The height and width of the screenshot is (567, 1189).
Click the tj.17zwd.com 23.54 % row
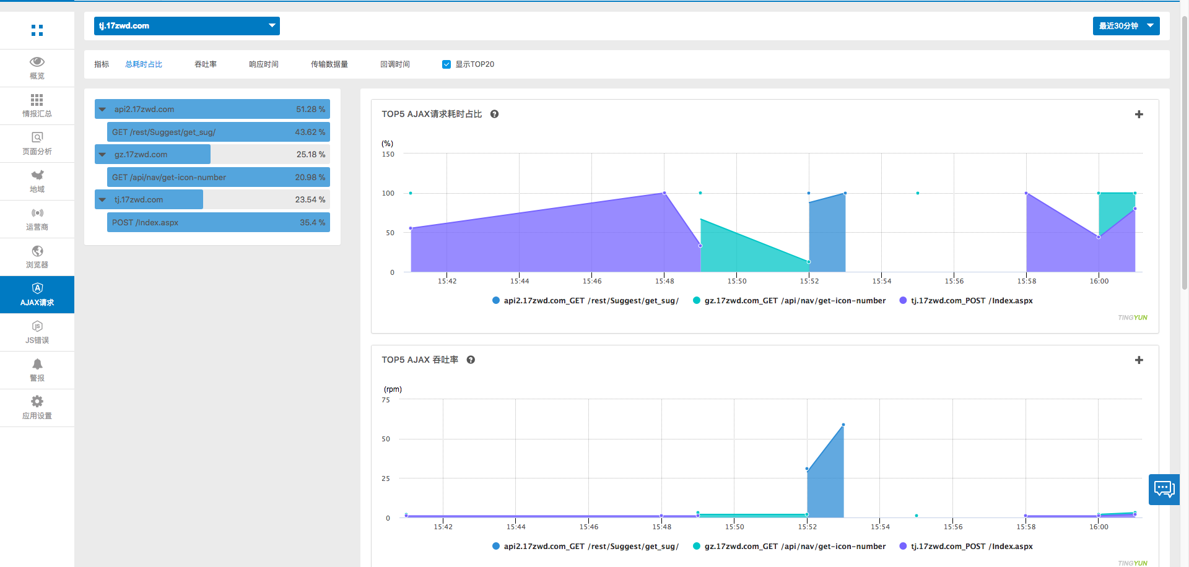pos(212,199)
